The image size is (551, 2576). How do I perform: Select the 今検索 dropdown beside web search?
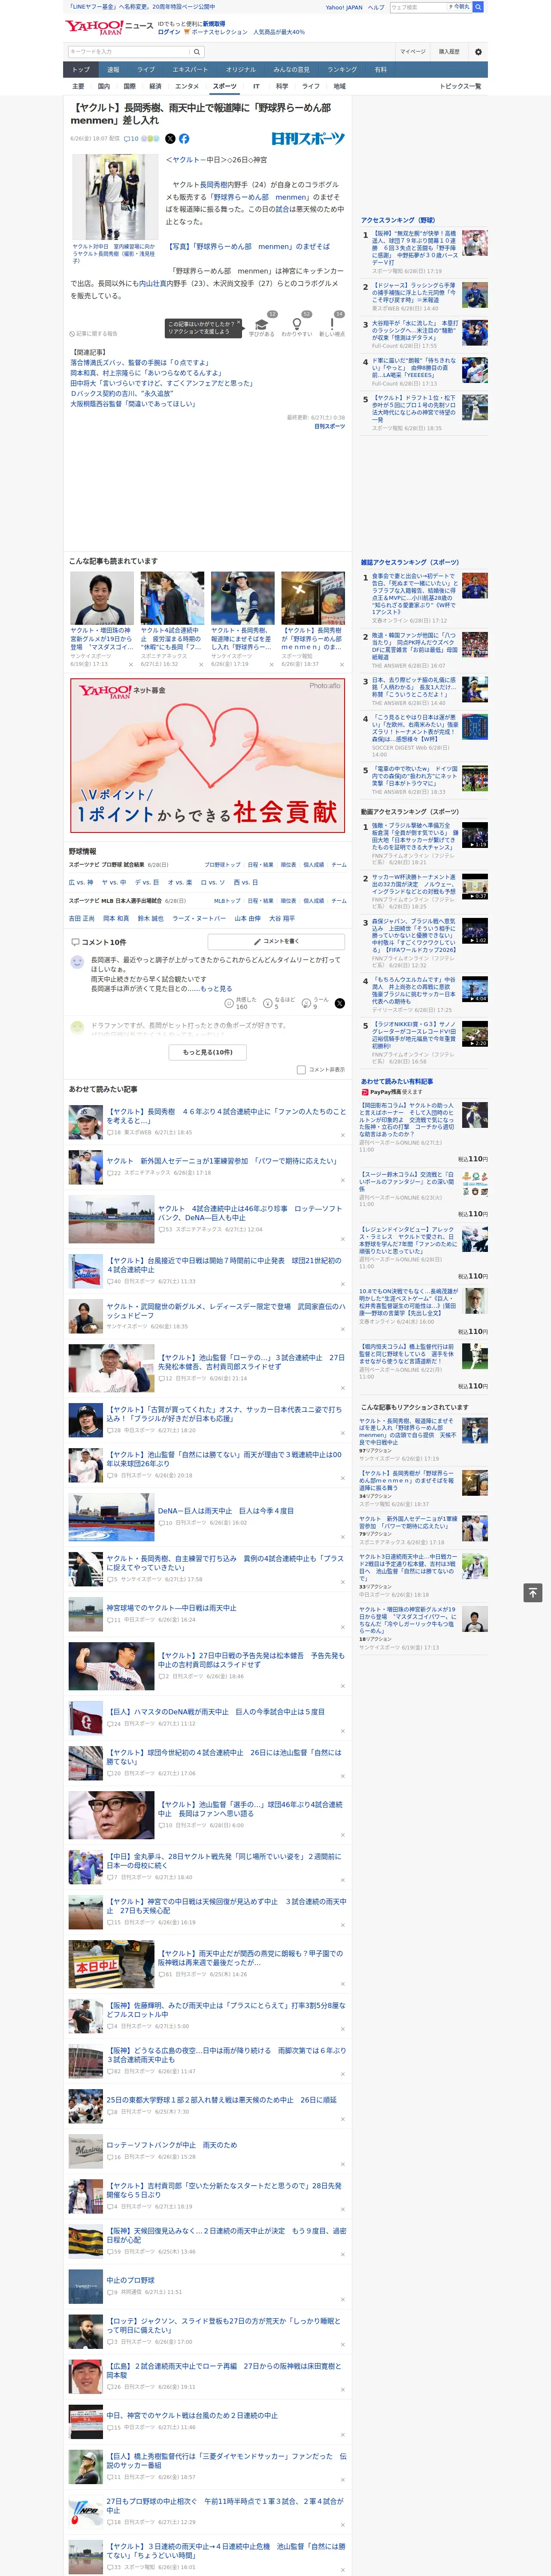tap(460, 7)
